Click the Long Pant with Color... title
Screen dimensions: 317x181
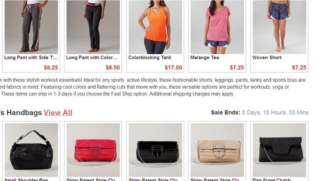(91, 57)
